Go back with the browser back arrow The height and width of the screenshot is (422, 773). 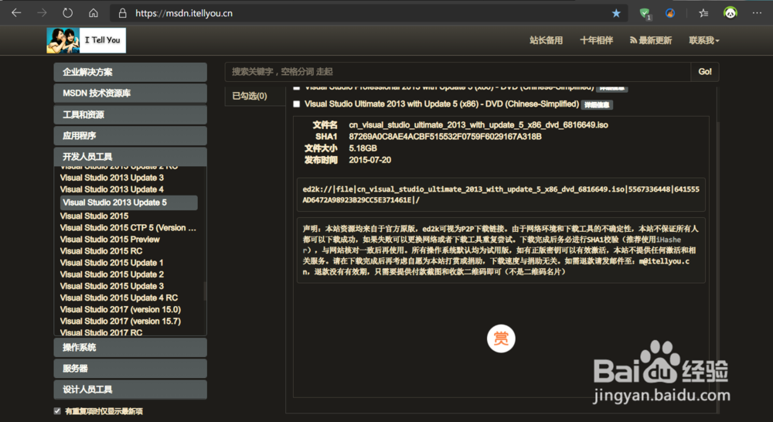(16, 13)
